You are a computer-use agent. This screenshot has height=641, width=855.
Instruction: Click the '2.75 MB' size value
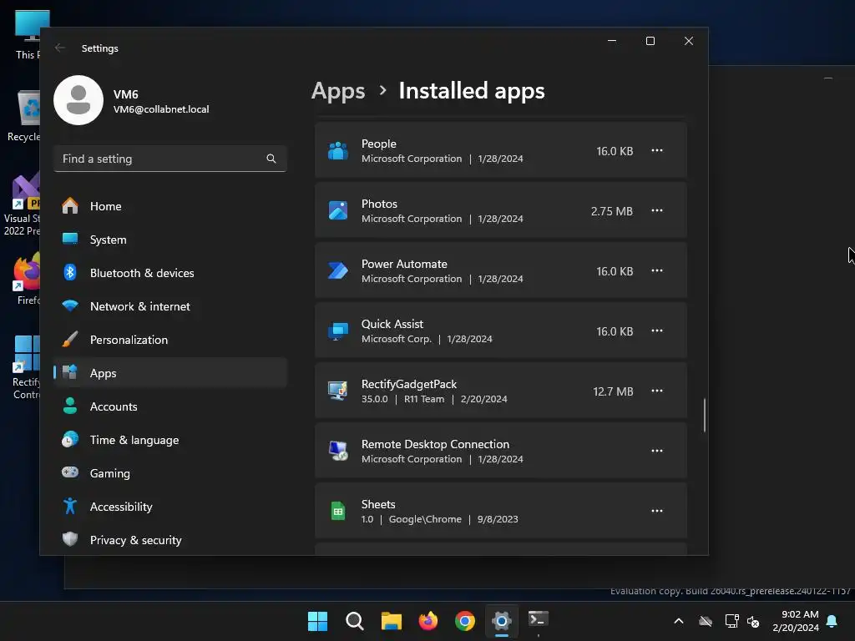tap(612, 211)
